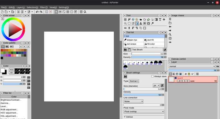This screenshot has height=119, width=220.
Task: Click the fill bucket icon in Layer toolbar
Action: coord(186,74)
